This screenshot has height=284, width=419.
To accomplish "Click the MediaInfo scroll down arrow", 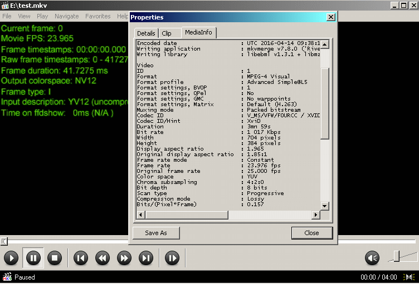I will tap(325, 206).
